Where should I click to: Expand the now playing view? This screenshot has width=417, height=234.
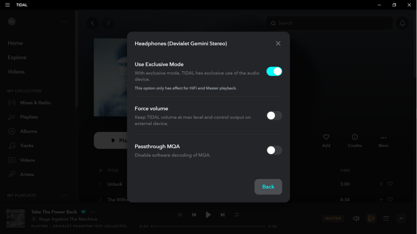point(401,218)
